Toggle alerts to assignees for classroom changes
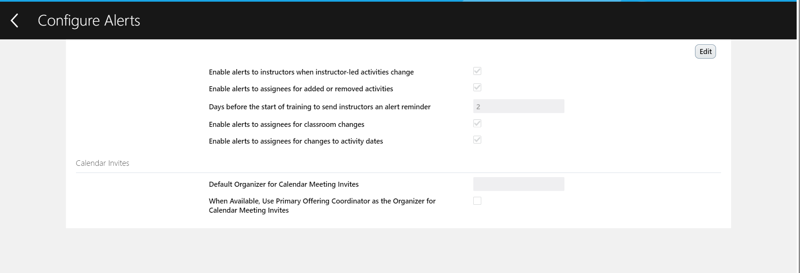 pos(477,123)
